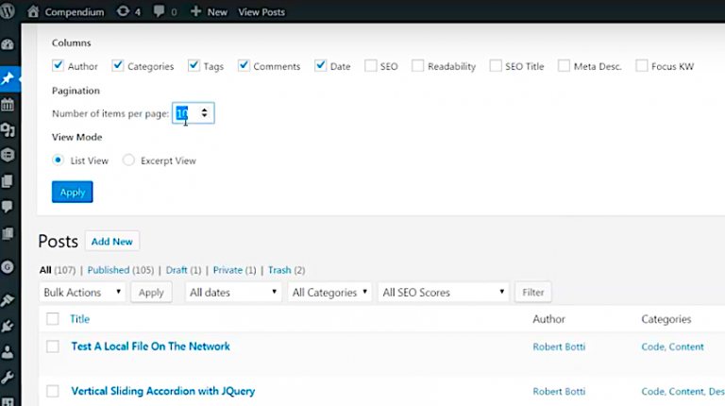Open the WordPress logo menu

(x=8, y=11)
